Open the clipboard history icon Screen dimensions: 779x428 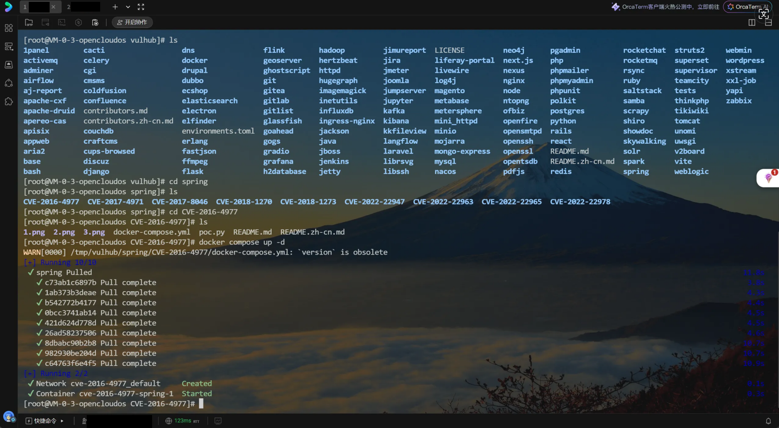[x=95, y=22]
